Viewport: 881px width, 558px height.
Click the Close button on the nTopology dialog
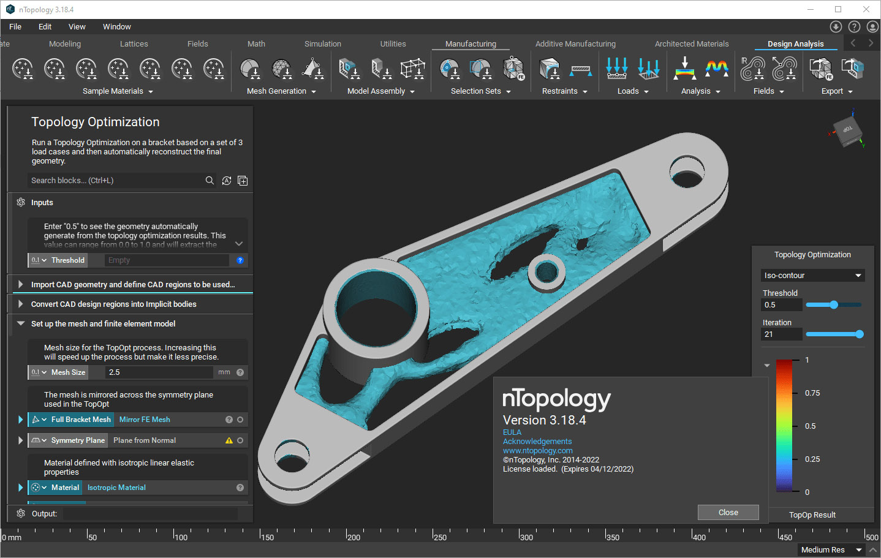pos(728,512)
